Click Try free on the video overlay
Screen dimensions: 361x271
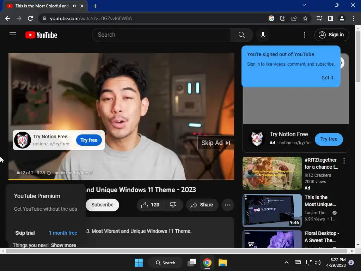[89, 140]
